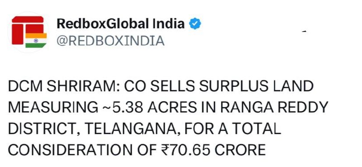362x167 pixels.
Task: Open the RedboxGlobal India display name link
Action: (120, 24)
